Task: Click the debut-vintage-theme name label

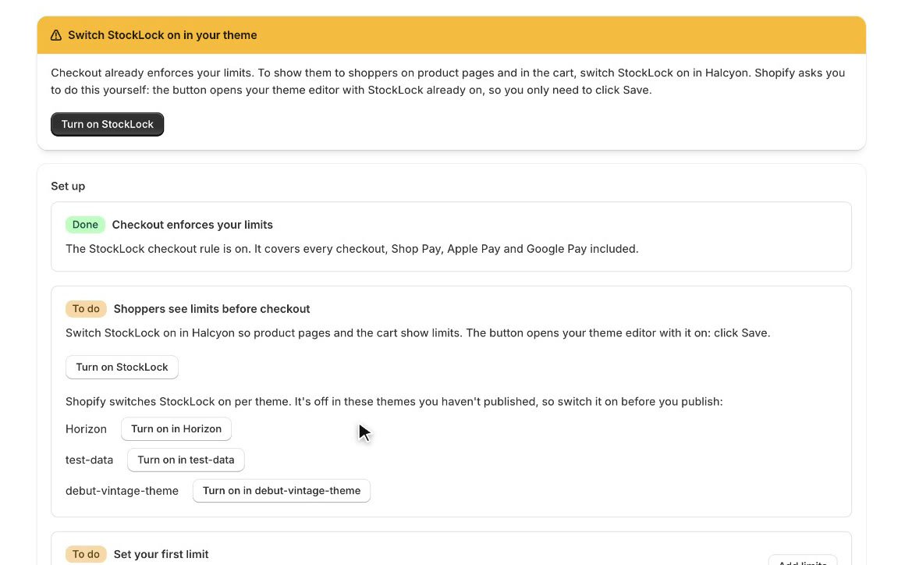Action: (x=122, y=491)
